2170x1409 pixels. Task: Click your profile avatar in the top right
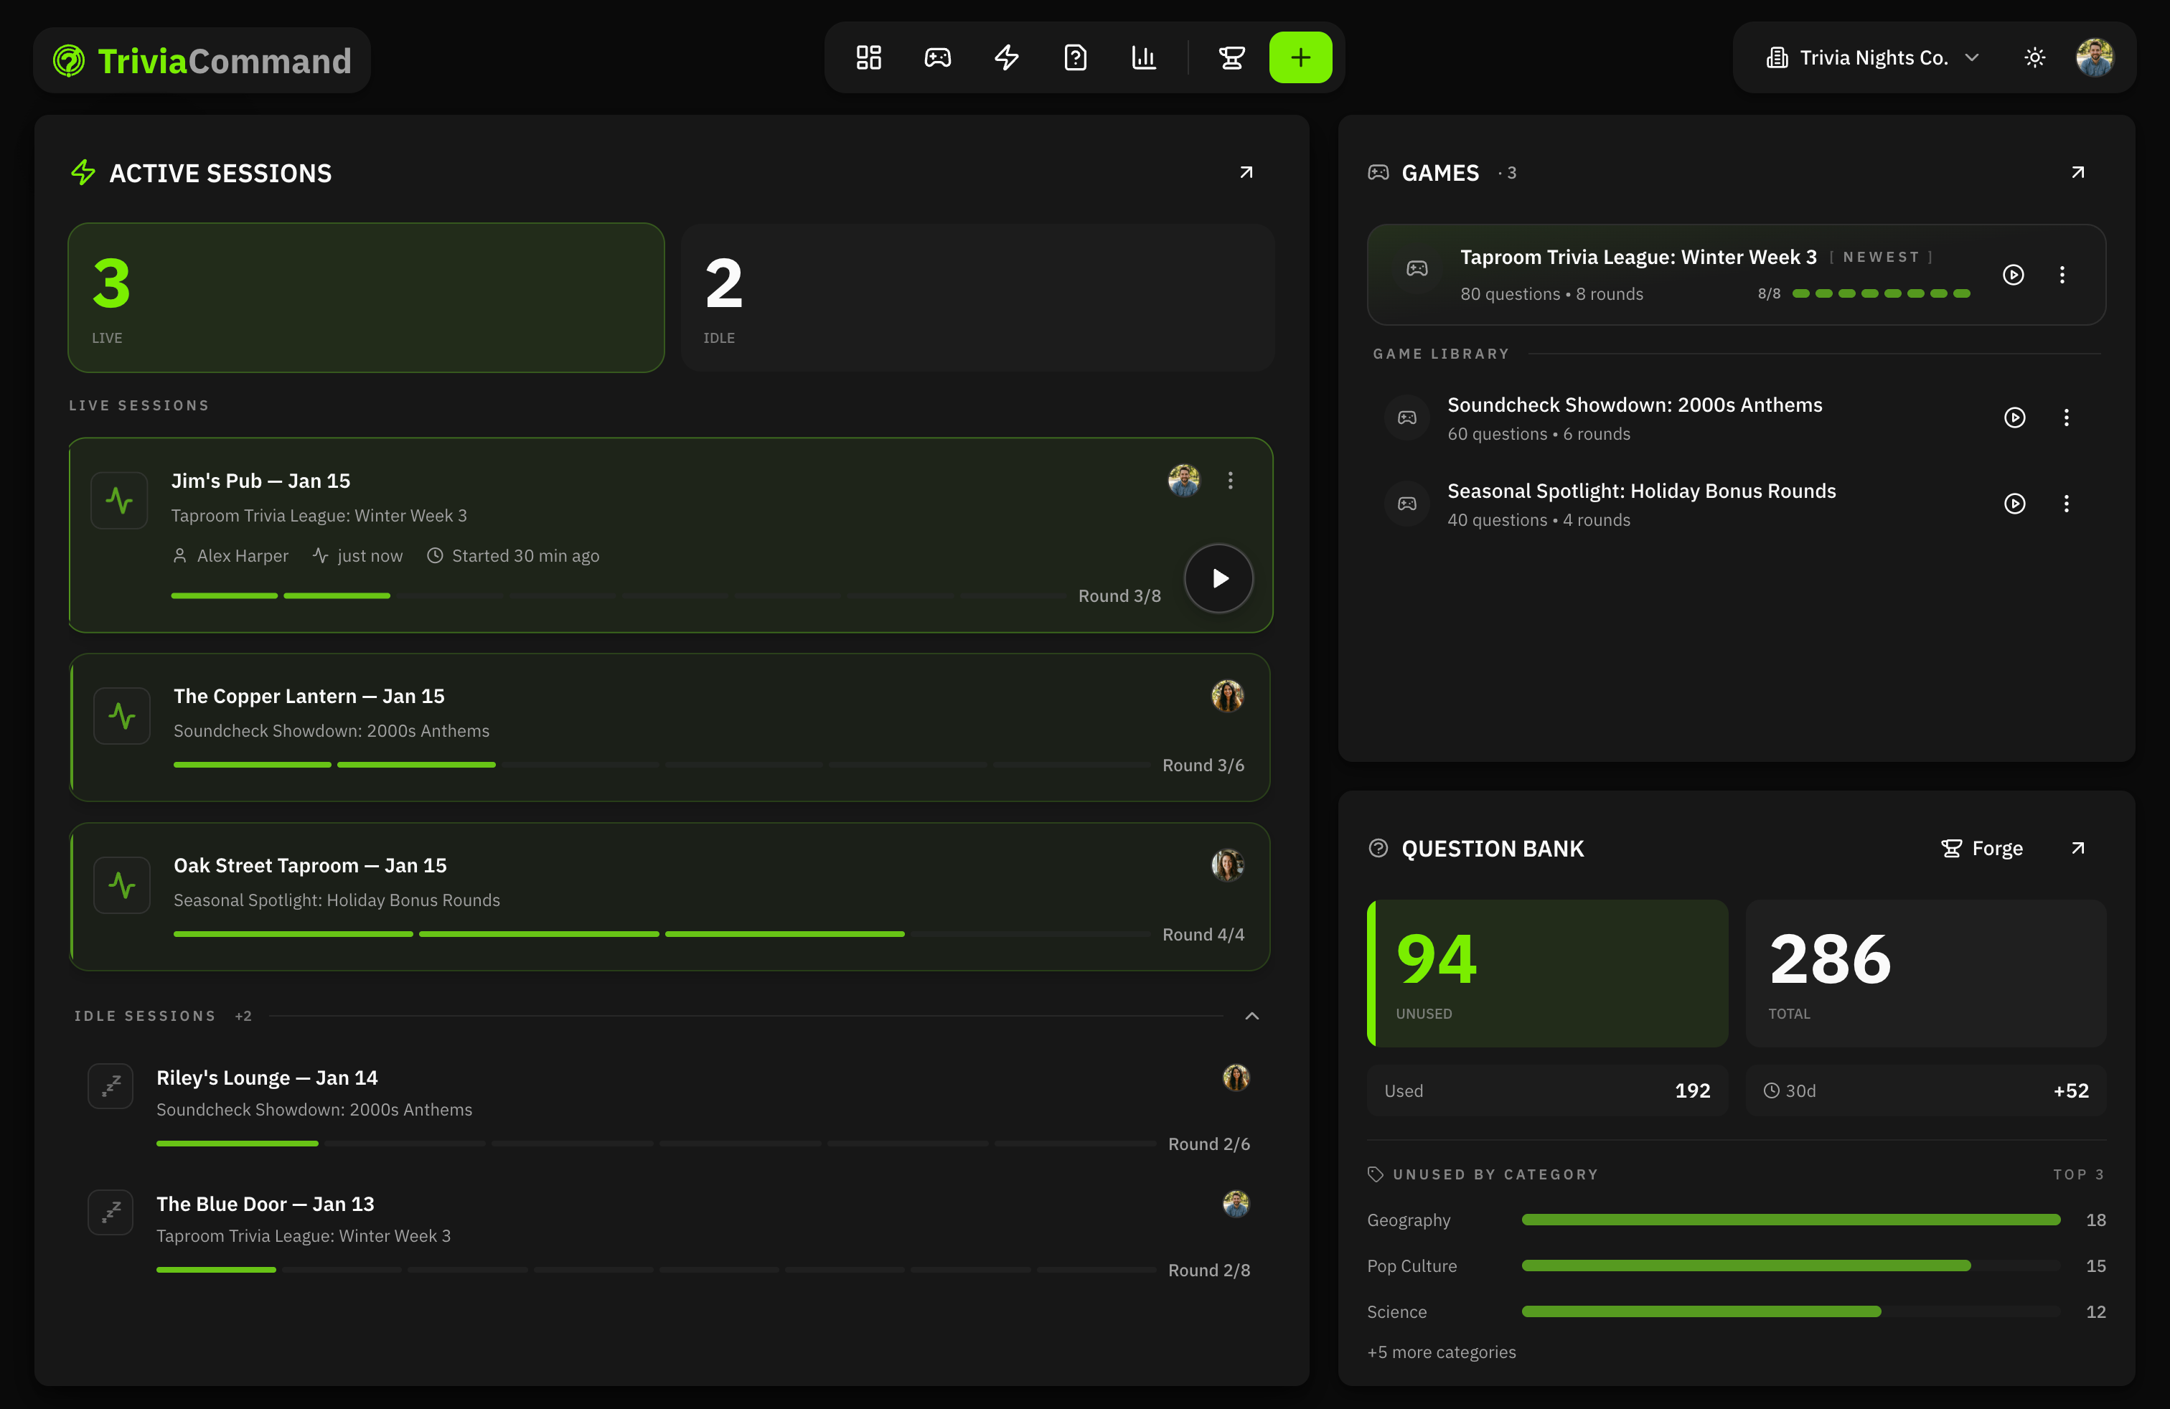pyautogui.click(x=2095, y=57)
